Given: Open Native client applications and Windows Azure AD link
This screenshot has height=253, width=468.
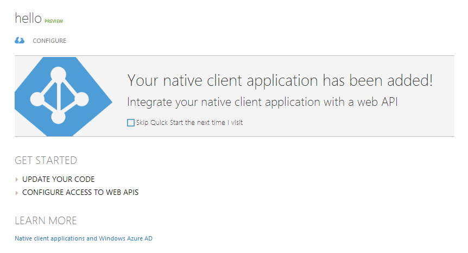Looking at the screenshot, I should click(x=84, y=238).
